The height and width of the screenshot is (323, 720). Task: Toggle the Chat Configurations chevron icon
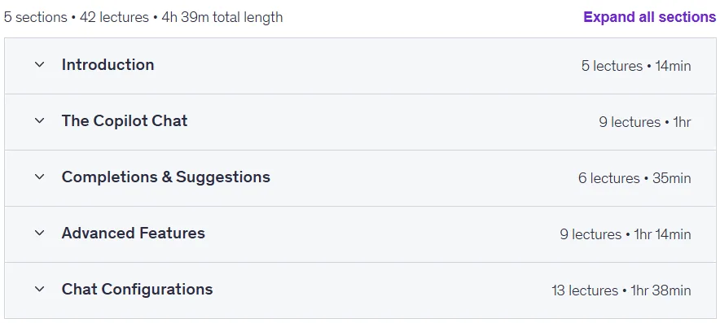point(39,290)
